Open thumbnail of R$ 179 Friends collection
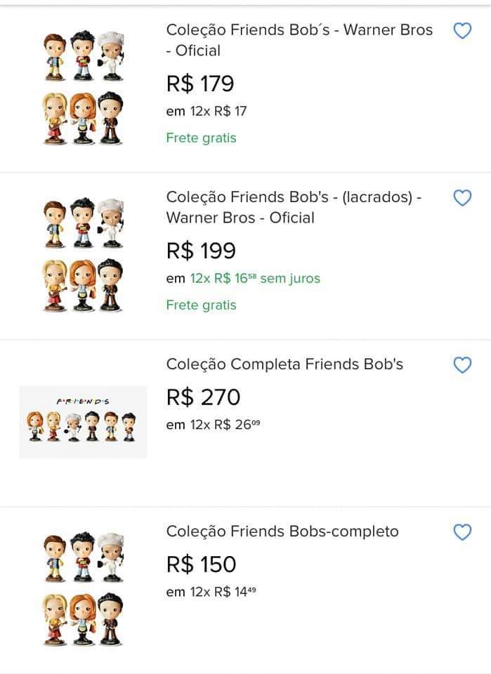The height and width of the screenshot is (674, 491). coord(83,87)
